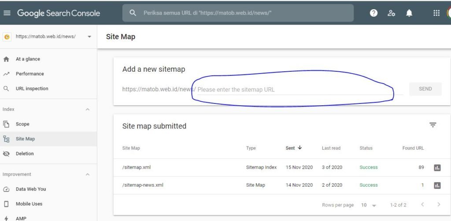Image resolution: width=451 pixels, height=221 pixels.
Task: Click the magnifier icon beside URL inspection
Action: [x=6, y=88]
